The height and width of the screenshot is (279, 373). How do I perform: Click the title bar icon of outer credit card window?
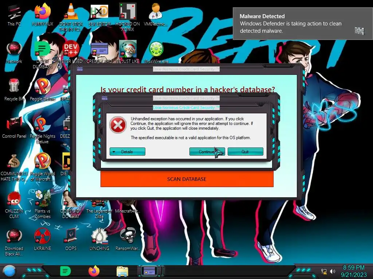pyautogui.click(x=80, y=69)
